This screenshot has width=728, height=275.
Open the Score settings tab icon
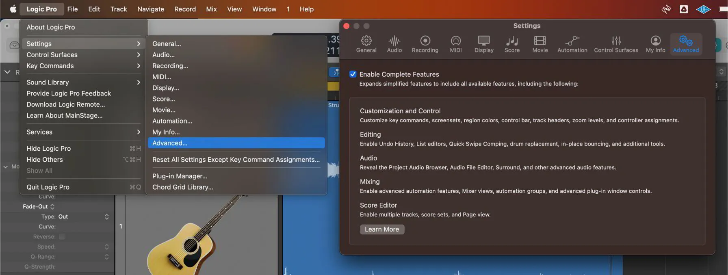pyautogui.click(x=512, y=44)
